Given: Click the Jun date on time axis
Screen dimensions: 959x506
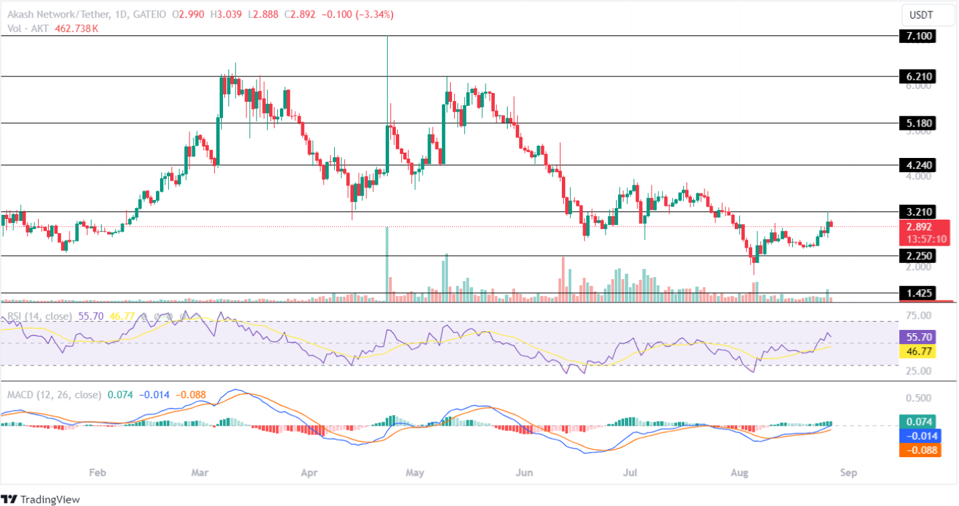Looking at the screenshot, I should click(524, 473).
